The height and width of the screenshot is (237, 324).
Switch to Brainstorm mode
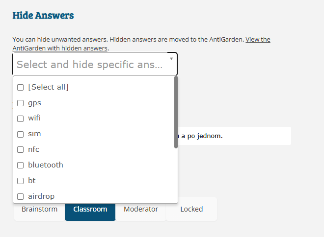pos(39,209)
